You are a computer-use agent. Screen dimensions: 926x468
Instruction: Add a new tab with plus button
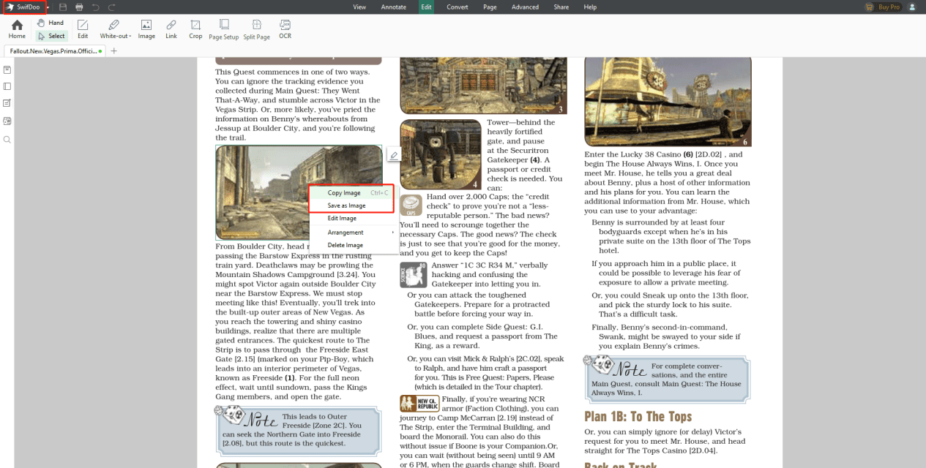113,51
